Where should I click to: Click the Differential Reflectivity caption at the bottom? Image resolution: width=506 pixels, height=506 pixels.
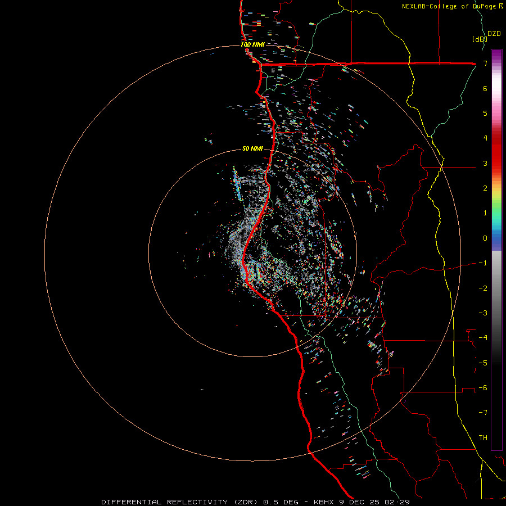click(255, 502)
